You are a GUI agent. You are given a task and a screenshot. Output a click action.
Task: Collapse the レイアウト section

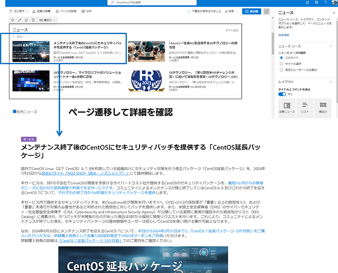[x=331, y=82]
